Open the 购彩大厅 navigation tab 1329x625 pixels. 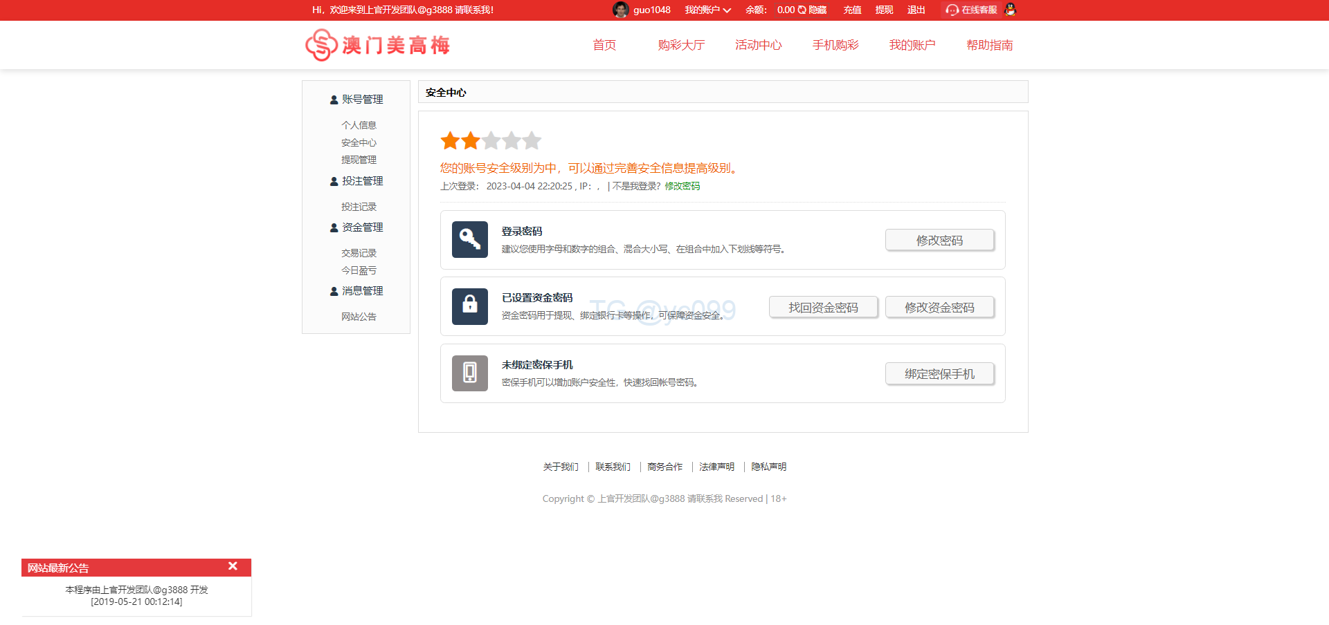click(x=681, y=45)
